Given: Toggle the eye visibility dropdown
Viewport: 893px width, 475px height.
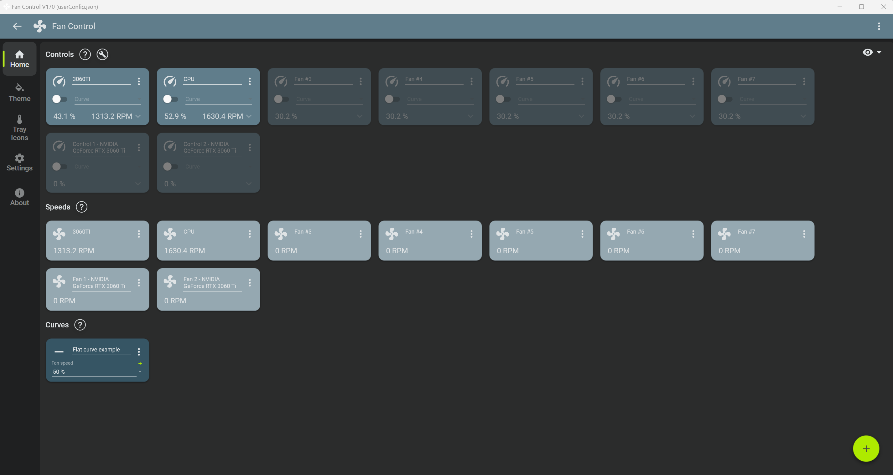Looking at the screenshot, I should tap(871, 52).
